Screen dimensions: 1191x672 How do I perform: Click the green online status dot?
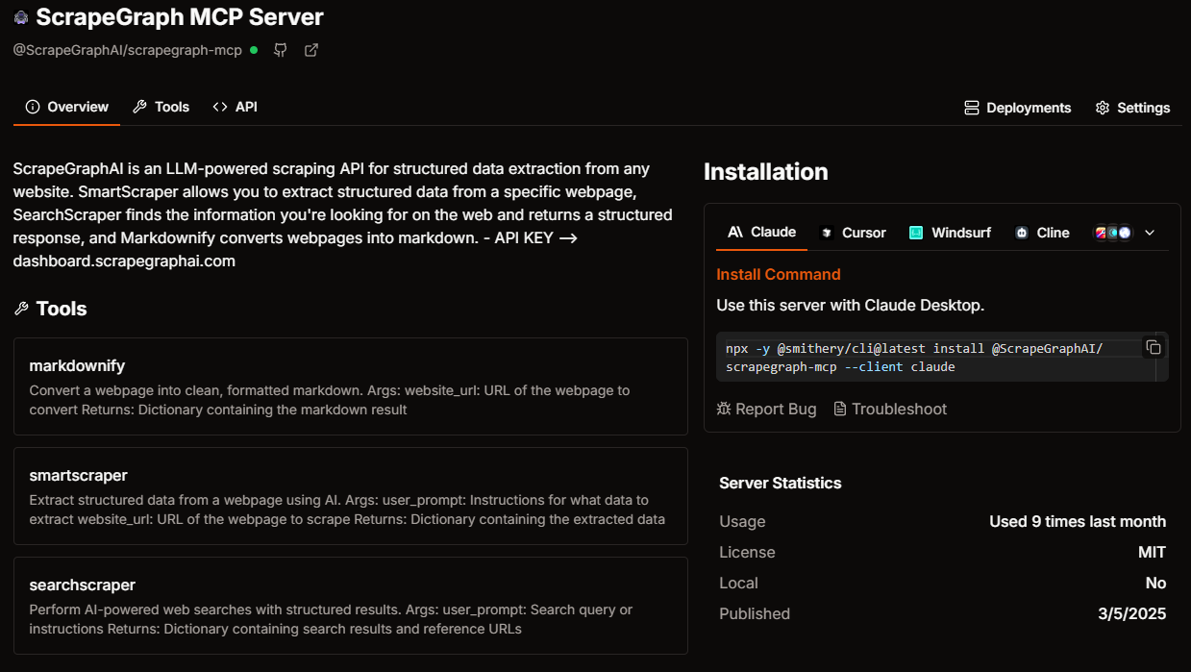[x=254, y=50]
